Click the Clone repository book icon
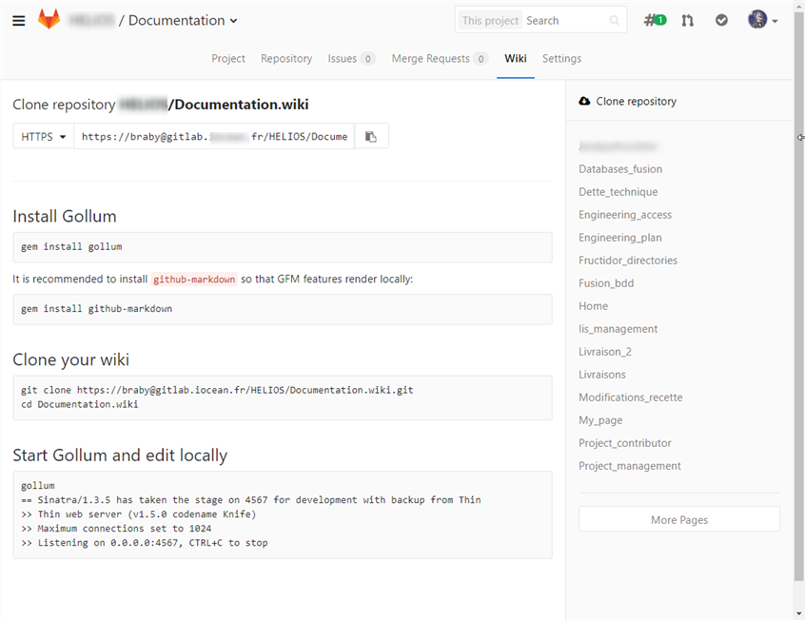The image size is (805, 620). tap(582, 101)
